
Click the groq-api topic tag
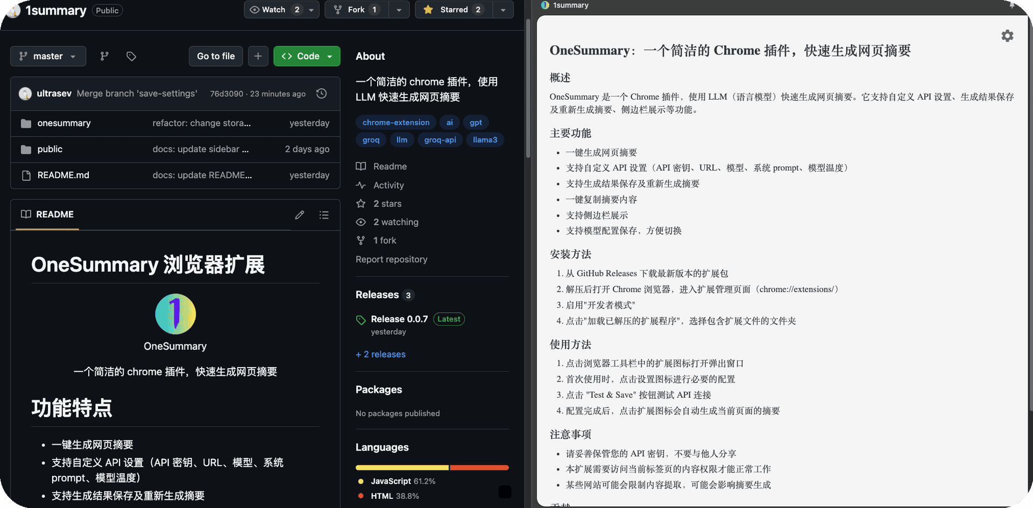tap(440, 140)
